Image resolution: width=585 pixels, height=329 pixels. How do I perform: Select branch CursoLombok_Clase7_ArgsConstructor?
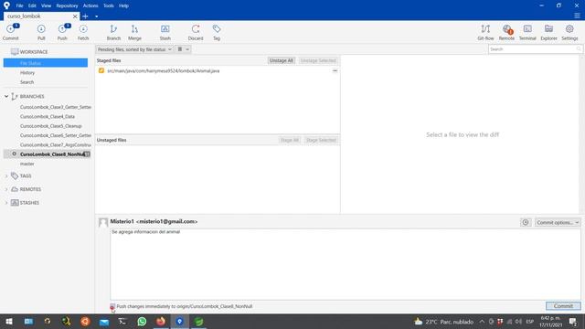[56, 144]
